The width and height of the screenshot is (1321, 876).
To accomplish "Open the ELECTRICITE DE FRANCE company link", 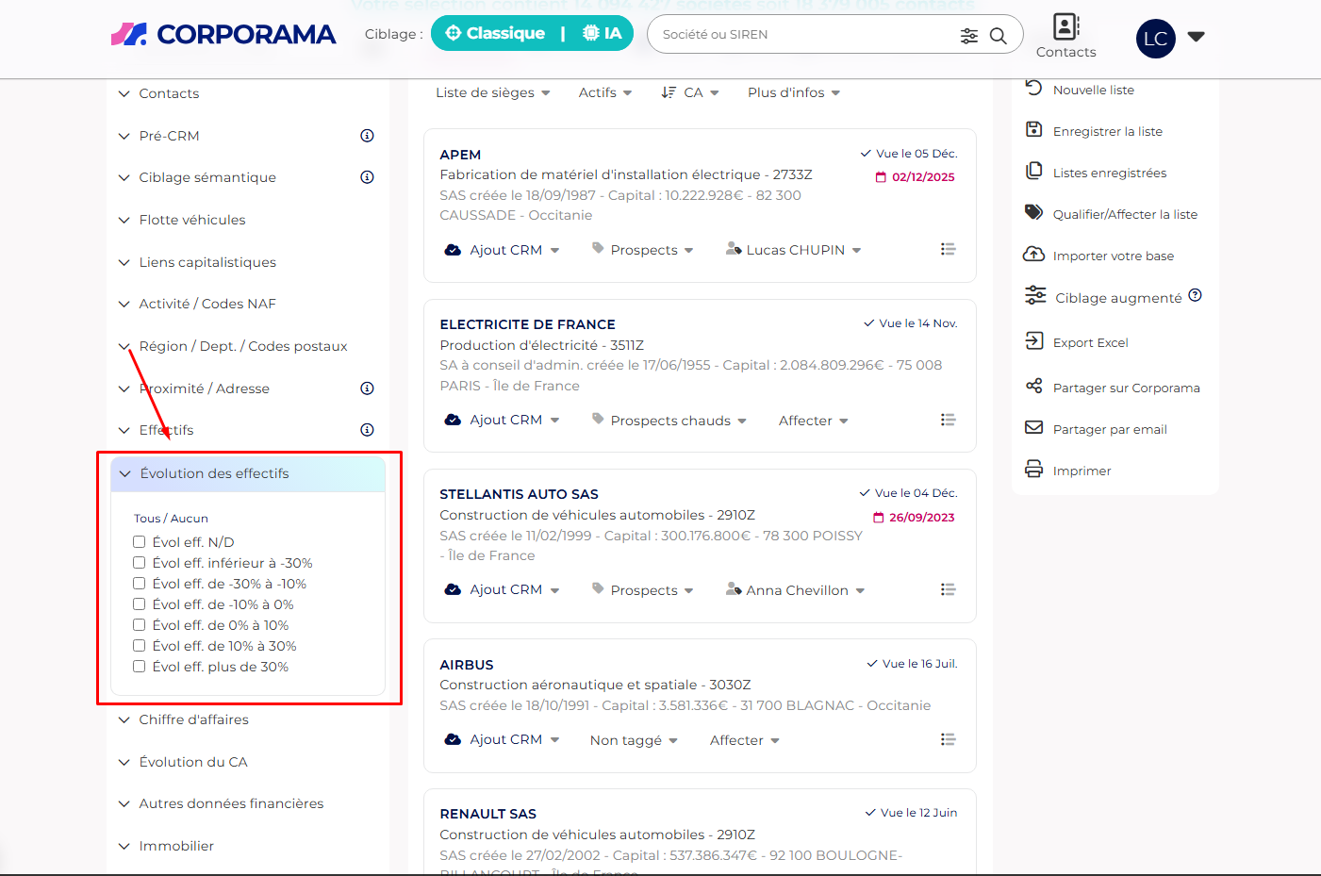I will [527, 324].
